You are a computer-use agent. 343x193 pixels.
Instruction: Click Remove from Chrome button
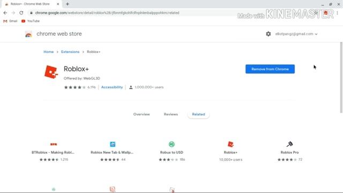270,69
